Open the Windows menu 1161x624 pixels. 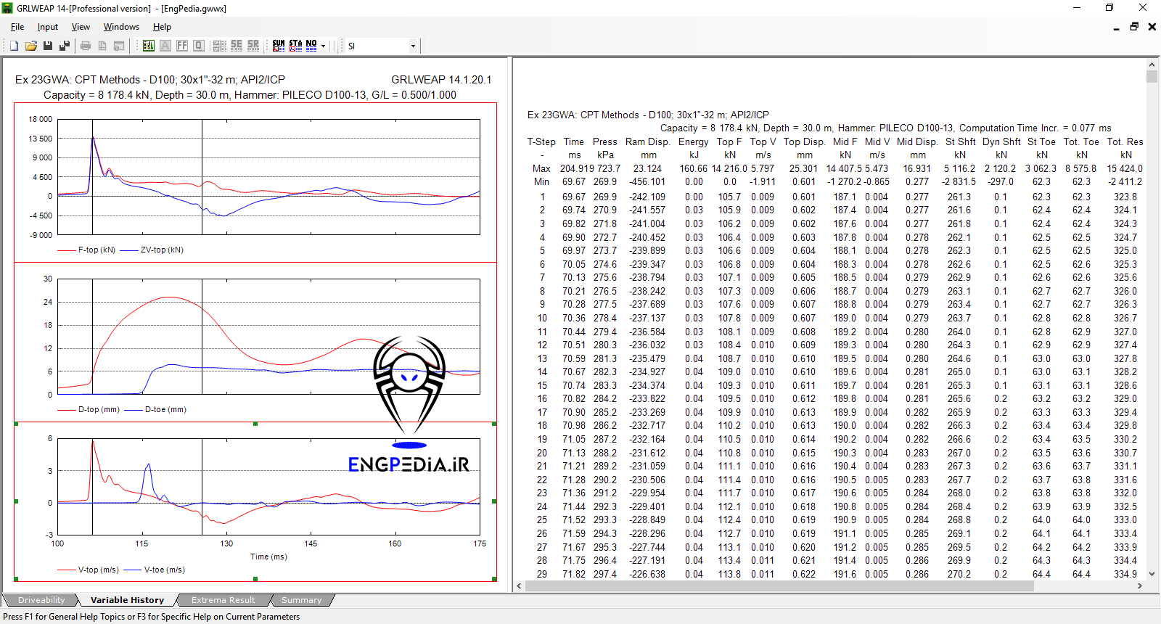click(121, 27)
